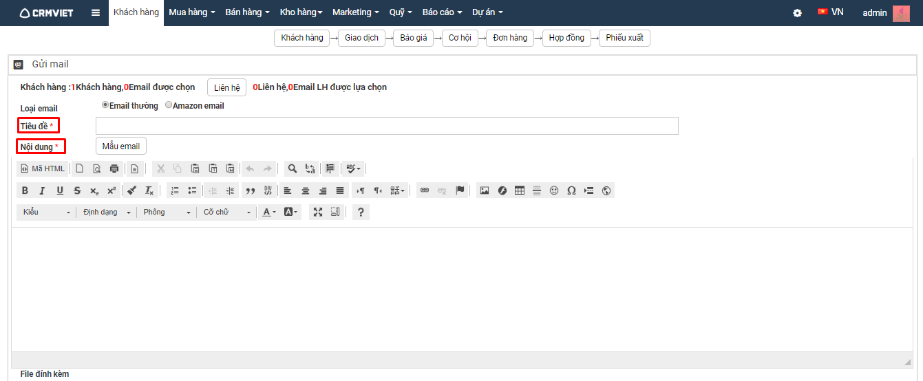Viewport: 923px width, 381px height.
Task: Click the Liên hệ button
Action: (x=226, y=88)
